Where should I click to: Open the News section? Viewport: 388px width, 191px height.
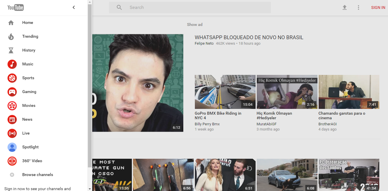click(27, 119)
